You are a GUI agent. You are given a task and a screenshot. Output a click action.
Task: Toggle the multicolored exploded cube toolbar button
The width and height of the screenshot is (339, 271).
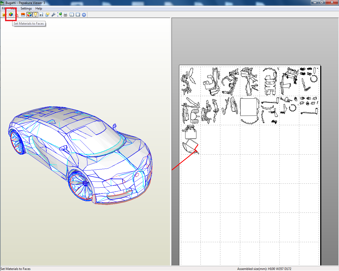click(x=29, y=15)
